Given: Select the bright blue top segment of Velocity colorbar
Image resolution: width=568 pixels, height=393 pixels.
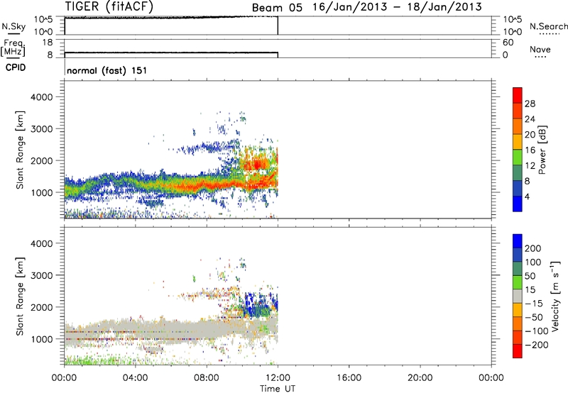Looking at the screenshot, I should coord(518,241).
